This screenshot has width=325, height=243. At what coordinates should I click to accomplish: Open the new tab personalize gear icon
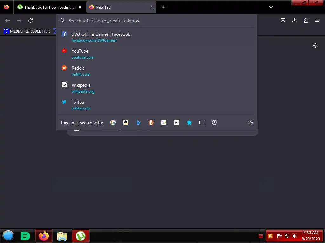click(315, 46)
